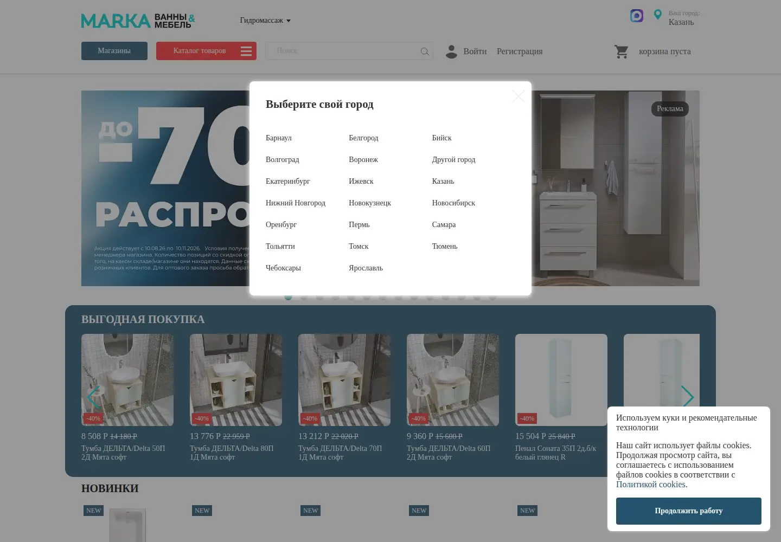Click Пенал Соната 35П product title
Image resolution: width=781 pixels, height=542 pixels.
click(x=555, y=453)
